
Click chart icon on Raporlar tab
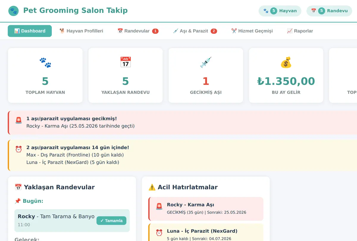290,31
